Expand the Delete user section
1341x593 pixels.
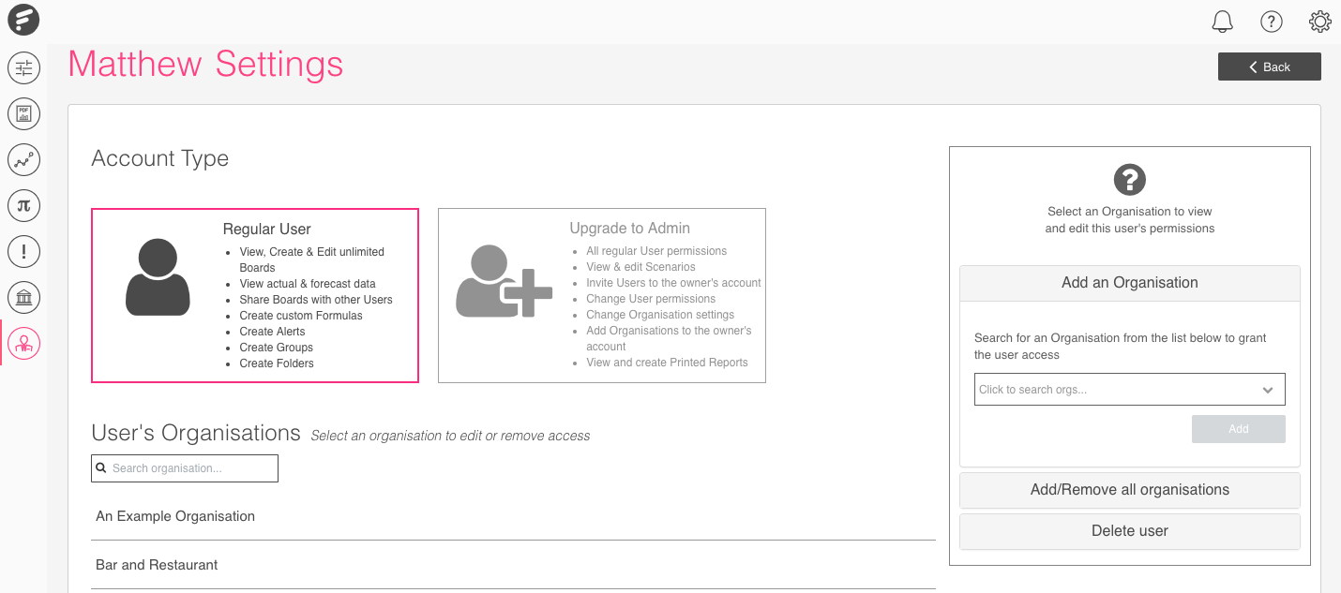click(x=1130, y=531)
